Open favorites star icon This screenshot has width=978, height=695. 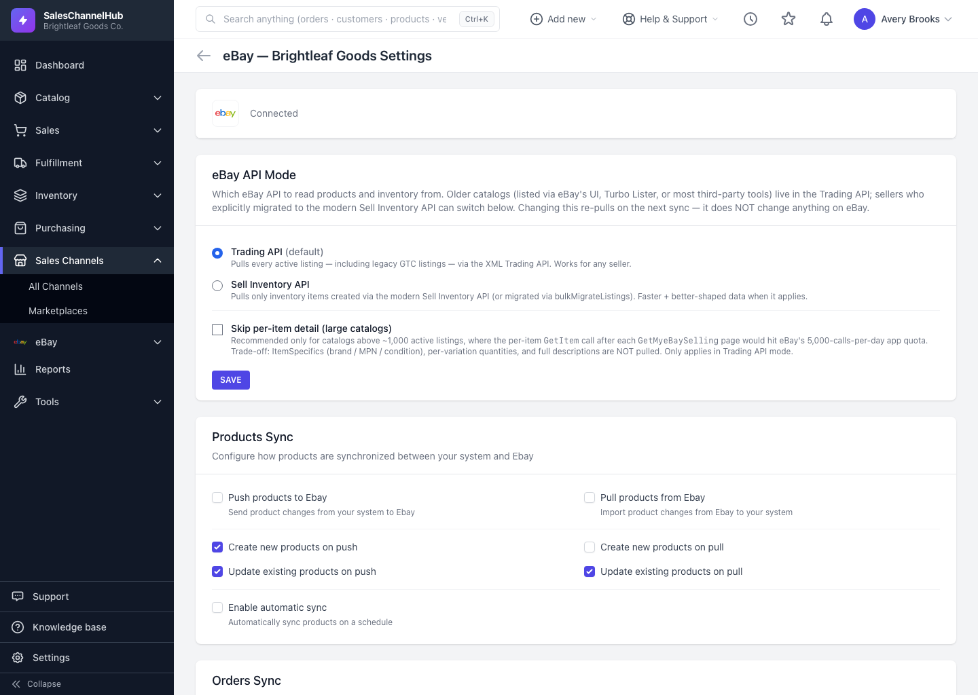[x=789, y=19]
